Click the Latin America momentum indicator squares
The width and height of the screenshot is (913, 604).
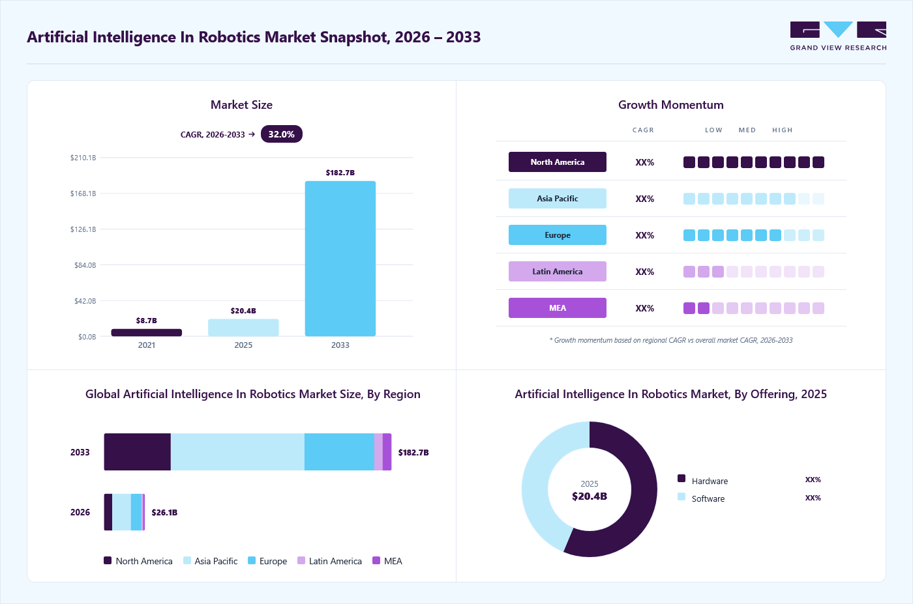[x=754, y=272]
